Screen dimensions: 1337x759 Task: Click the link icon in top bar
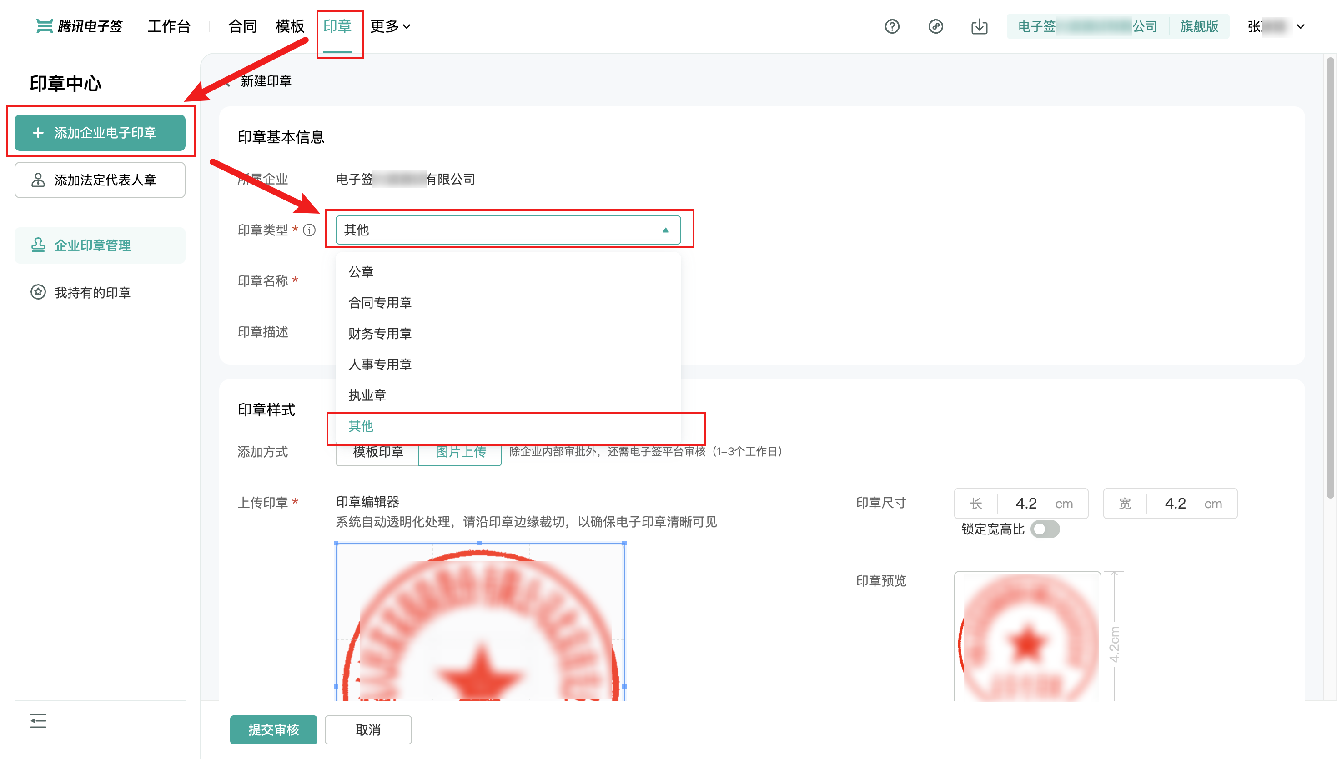[x=935, y=26]
